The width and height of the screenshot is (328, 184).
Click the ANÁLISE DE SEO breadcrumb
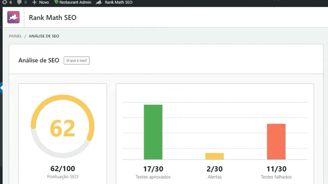(44, 36)
